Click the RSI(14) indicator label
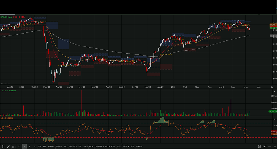 tap(7, 118)
